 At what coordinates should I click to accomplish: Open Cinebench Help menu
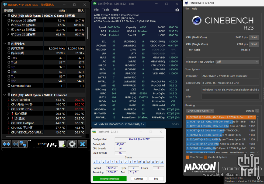click(194, 9)
